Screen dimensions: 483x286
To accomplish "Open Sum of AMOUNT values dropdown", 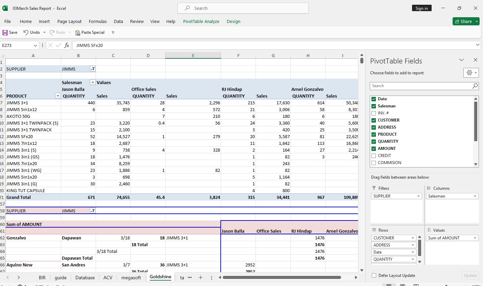I will 475,238.
